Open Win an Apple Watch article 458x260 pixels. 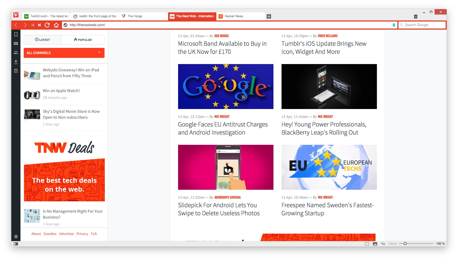(61, 91)
